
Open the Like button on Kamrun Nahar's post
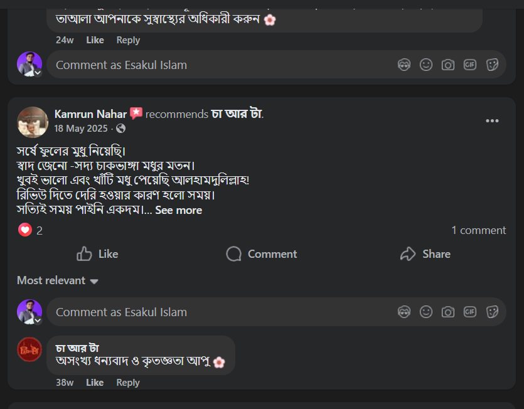(x=97, y=254)
